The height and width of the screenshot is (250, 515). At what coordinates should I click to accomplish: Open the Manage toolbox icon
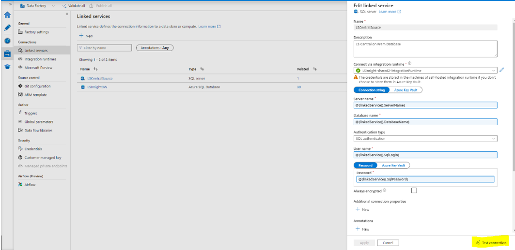7,54
